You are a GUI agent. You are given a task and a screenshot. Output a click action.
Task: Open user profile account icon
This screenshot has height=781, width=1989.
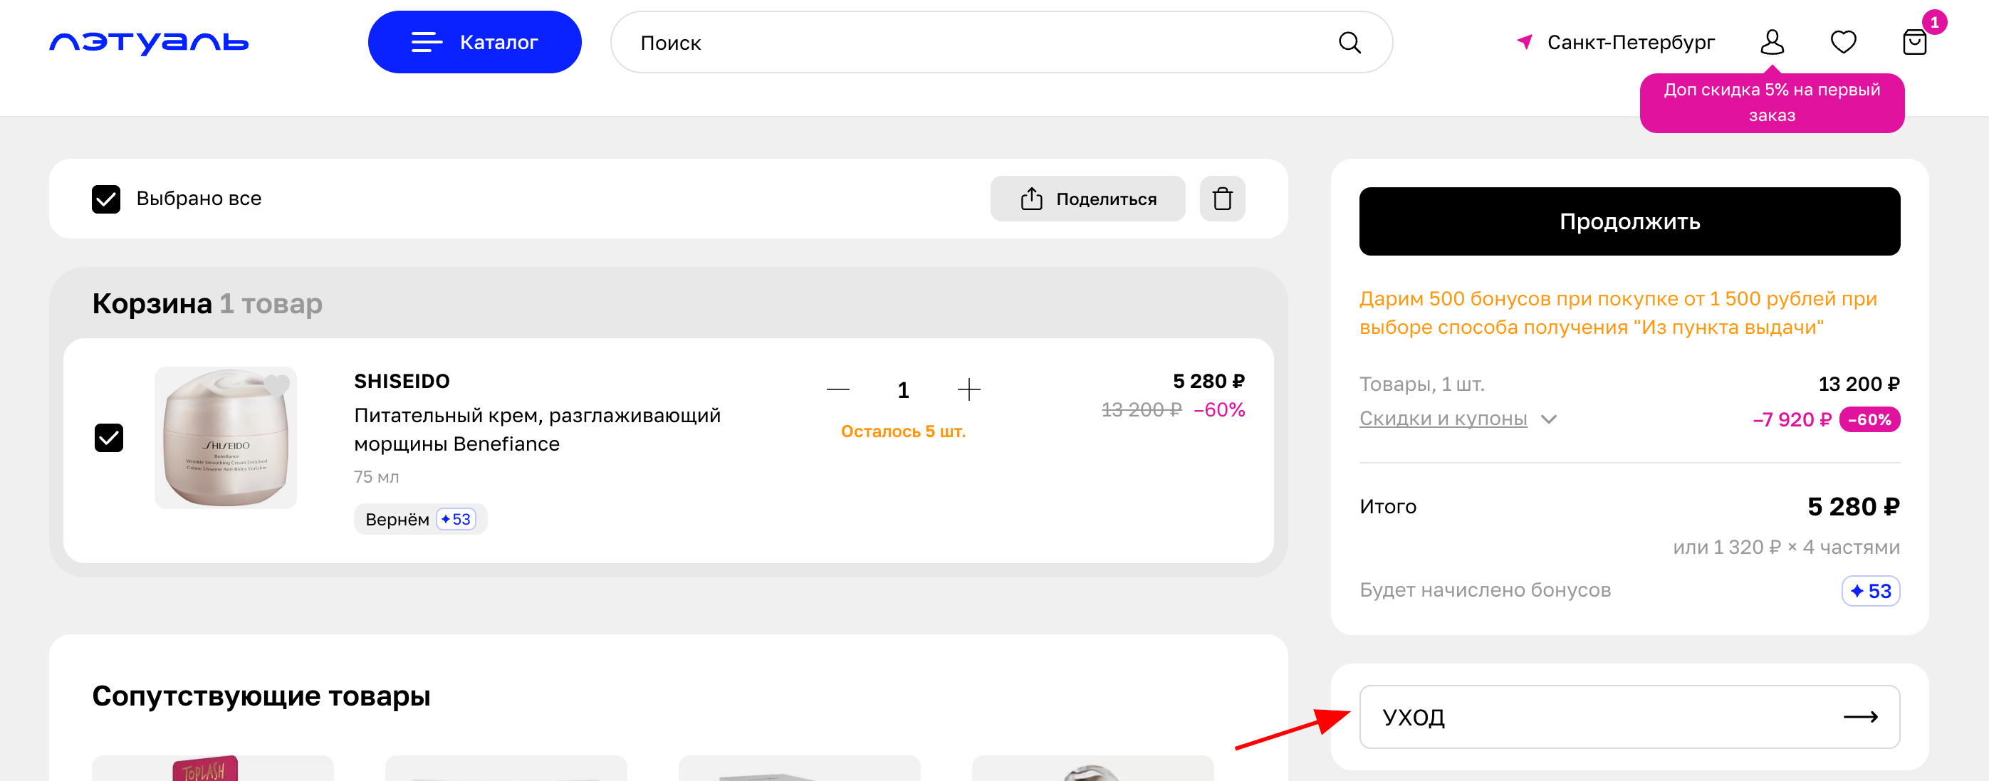click(x=1772, y=43)
